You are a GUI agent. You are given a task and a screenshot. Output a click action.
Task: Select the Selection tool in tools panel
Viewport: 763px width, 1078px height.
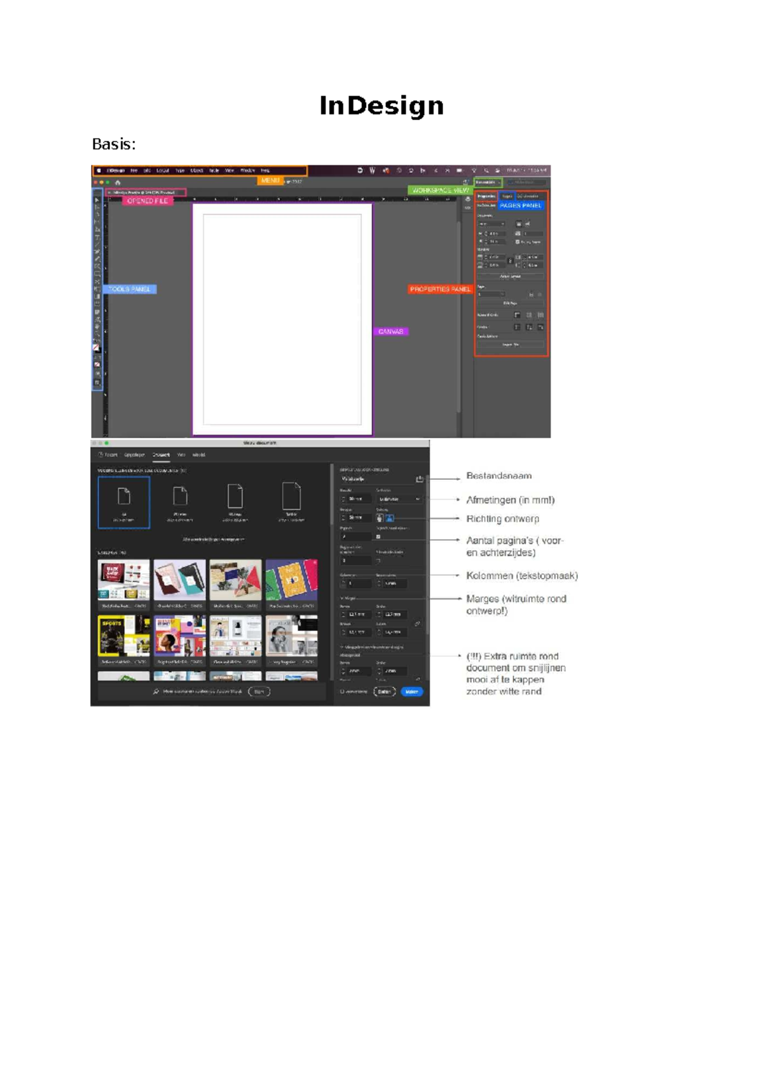pyautogui.click(x=97, y=200)
